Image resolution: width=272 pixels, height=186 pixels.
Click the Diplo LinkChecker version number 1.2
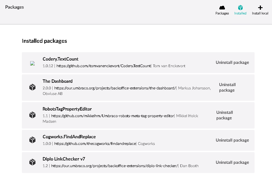(x=45, y=166)
